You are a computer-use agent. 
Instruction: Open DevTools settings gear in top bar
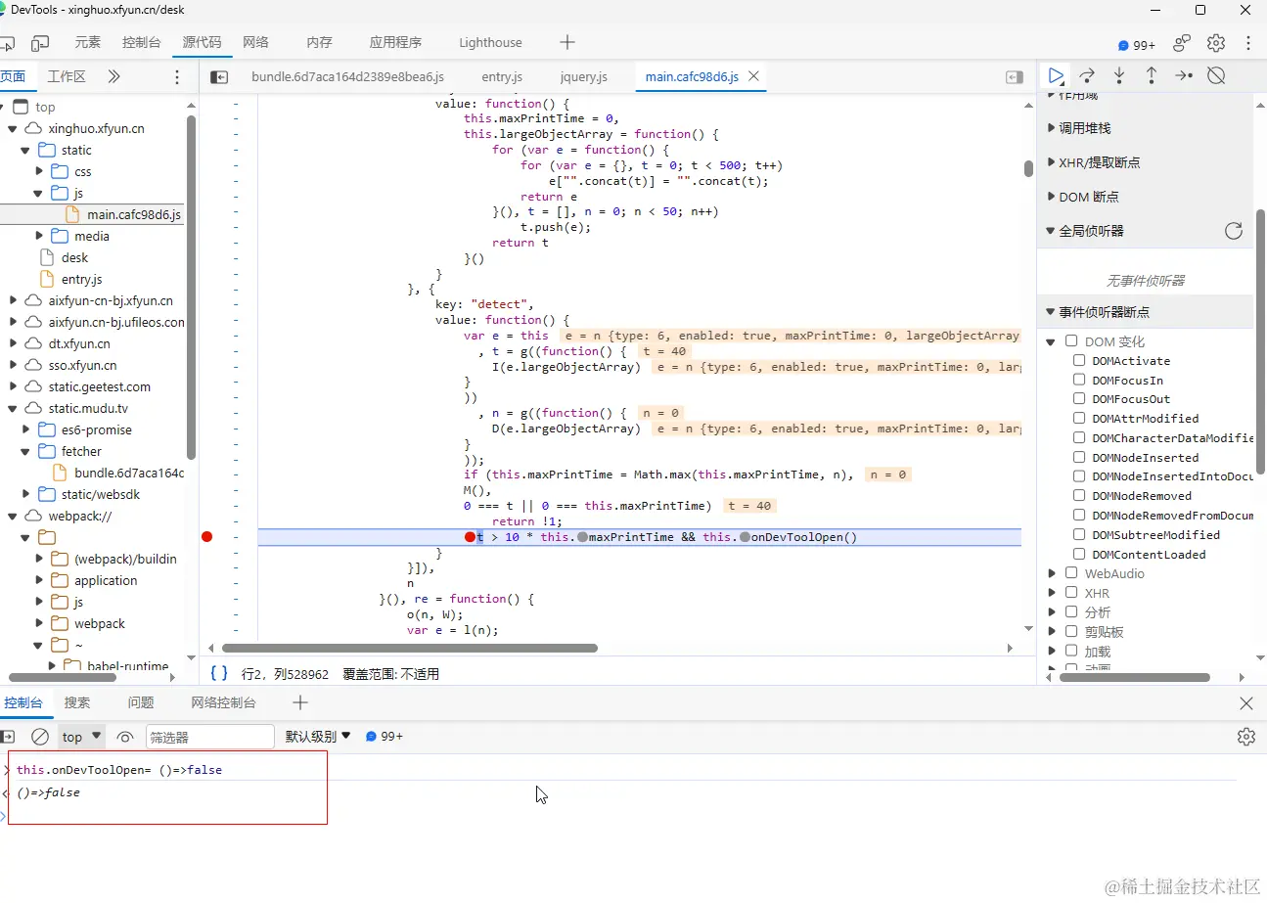tap(1216, 43)
